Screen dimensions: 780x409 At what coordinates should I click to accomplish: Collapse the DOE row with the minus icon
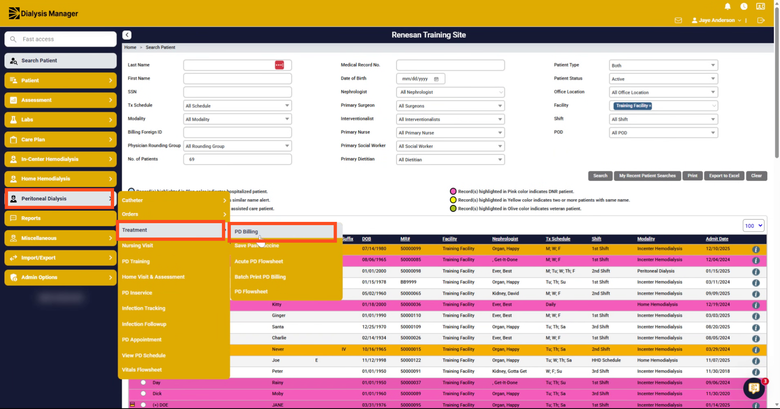[x=132, y=404]
